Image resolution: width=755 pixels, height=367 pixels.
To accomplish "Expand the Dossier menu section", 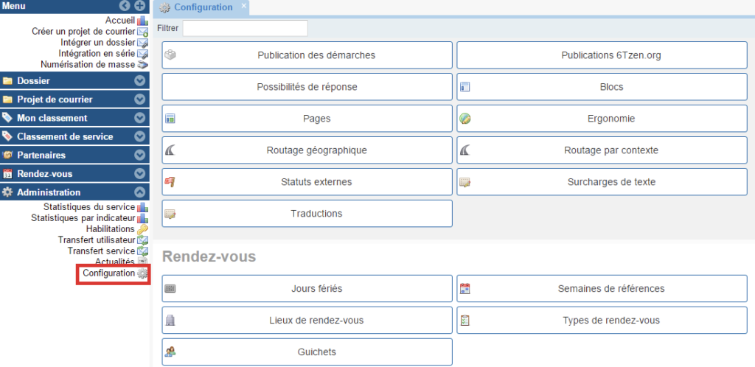I will [139, 81].
